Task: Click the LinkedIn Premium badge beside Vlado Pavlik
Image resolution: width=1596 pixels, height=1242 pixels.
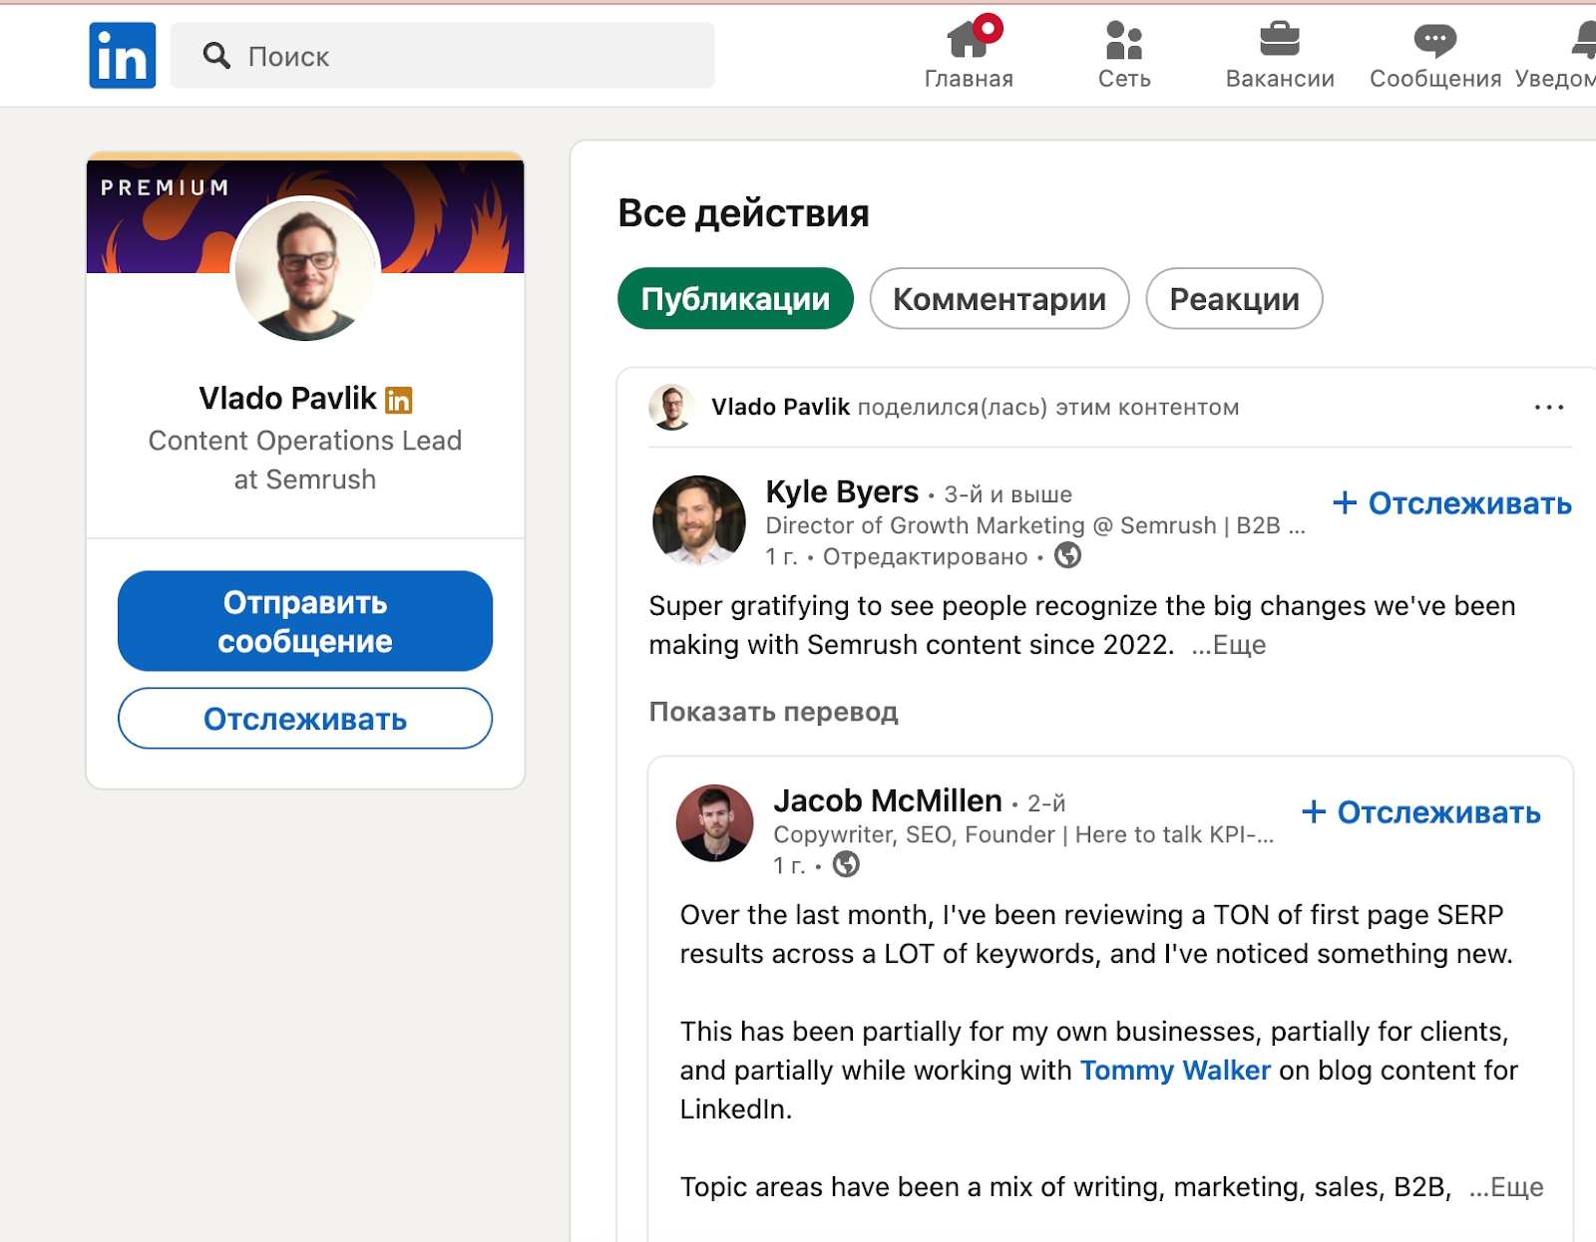Action: pyautogui.click(x=399, y=400)
